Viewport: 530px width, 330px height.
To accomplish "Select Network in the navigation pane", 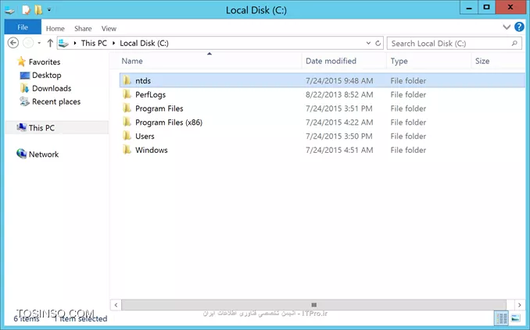I will coord(44,154).
